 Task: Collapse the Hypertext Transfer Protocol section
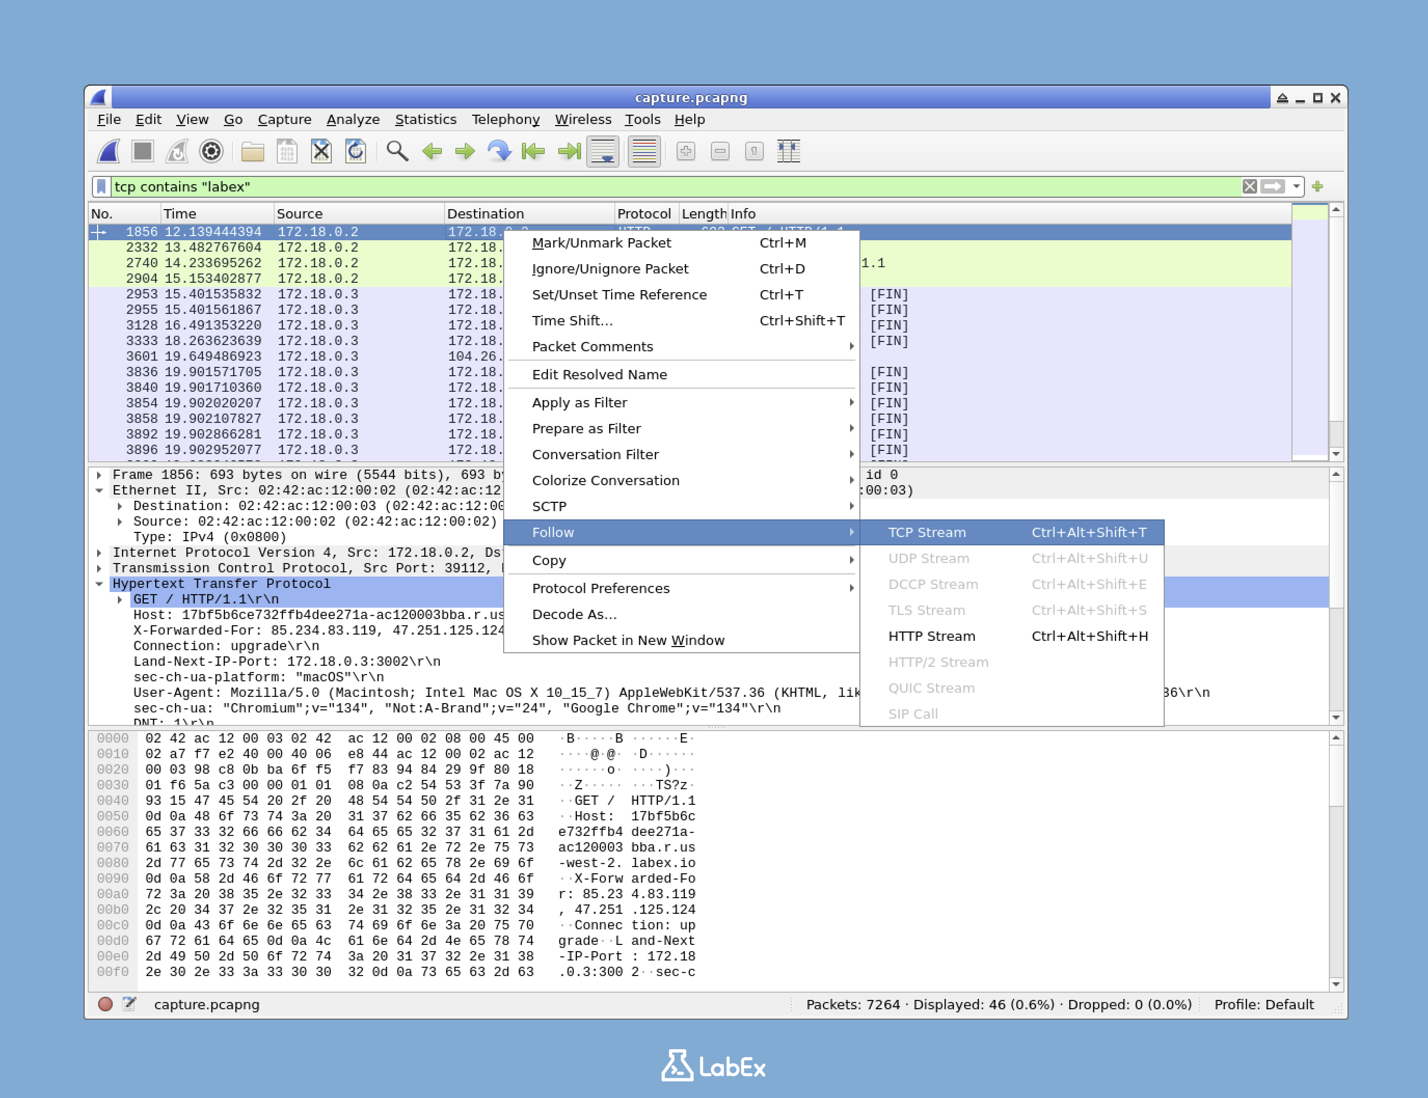coord(99,584)
